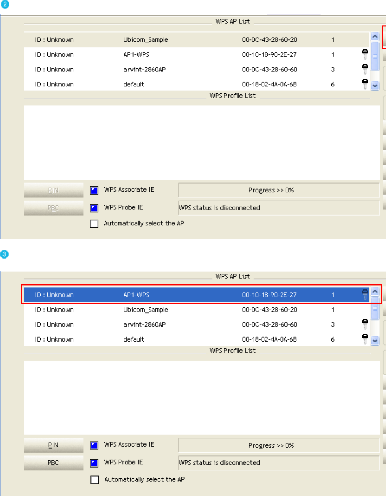Image resolution: width=386 pixels, height=496 pixels.
Task: Select arvint-2860AP row in the upper dialog
Action: point(197,70)
